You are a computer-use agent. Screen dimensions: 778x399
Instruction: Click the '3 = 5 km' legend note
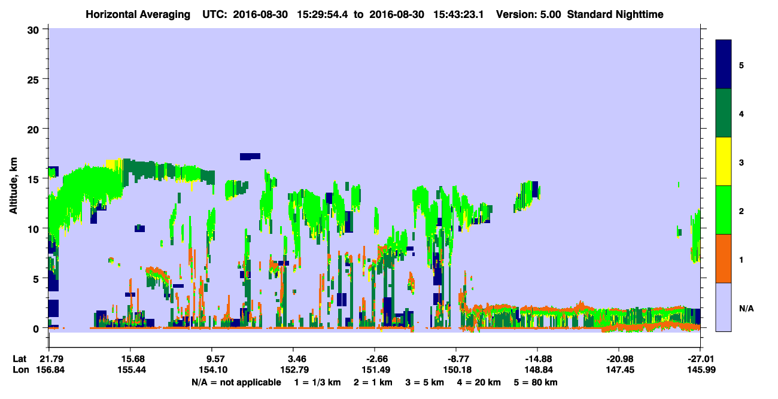tap(425, 382)
